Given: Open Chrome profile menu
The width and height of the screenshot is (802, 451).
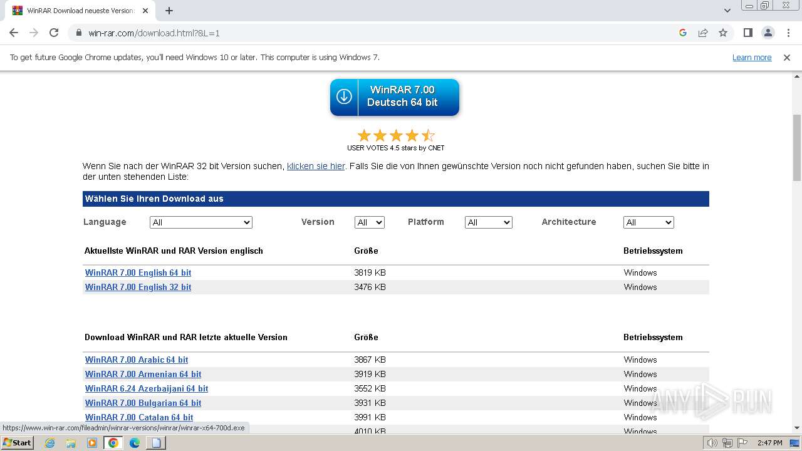Looking at the screenshot, I should [x=768, y=33].
